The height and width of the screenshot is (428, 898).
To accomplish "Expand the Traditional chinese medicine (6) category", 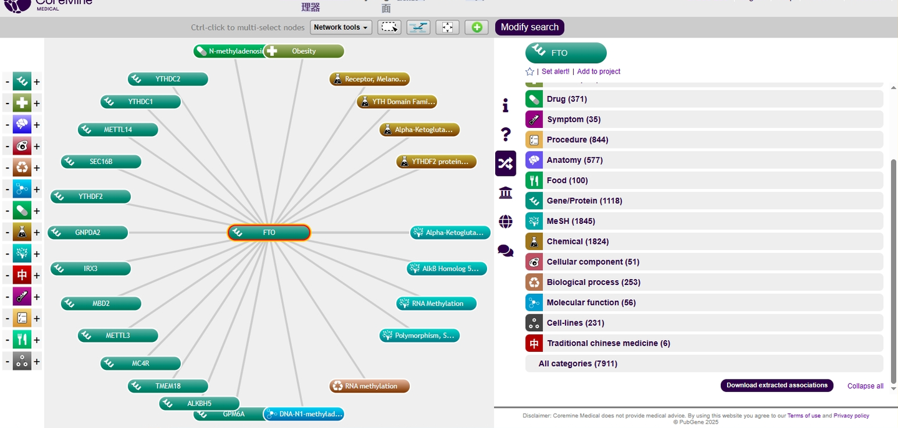I will point(704,343).
